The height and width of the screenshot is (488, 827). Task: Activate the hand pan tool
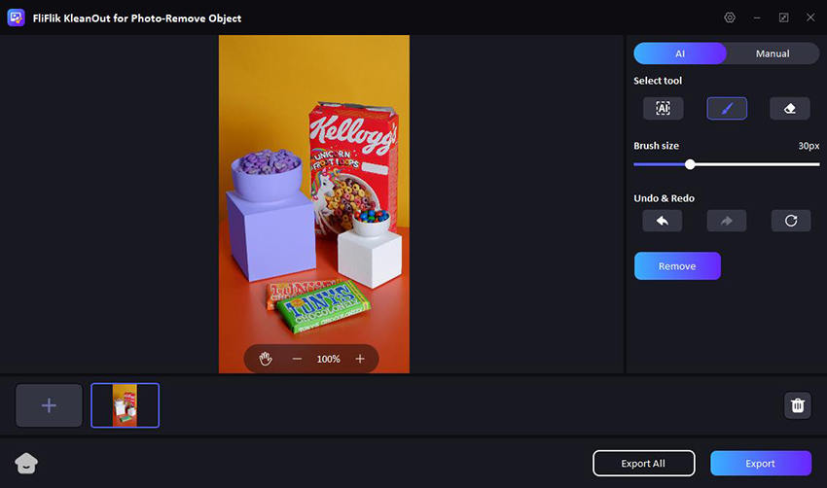click(266, 359)
